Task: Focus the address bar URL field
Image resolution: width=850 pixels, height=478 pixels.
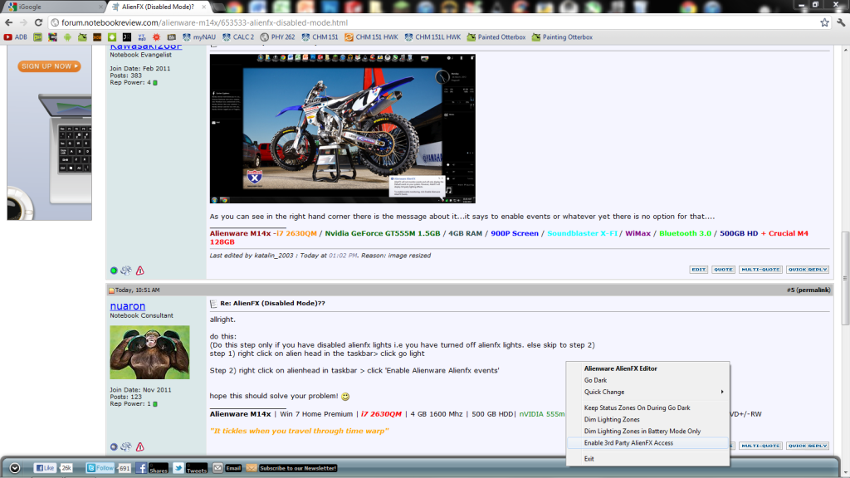Action: pos(433,22)
